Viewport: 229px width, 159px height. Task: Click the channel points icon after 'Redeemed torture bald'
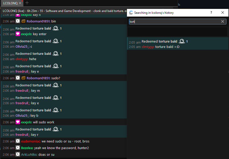56,28
